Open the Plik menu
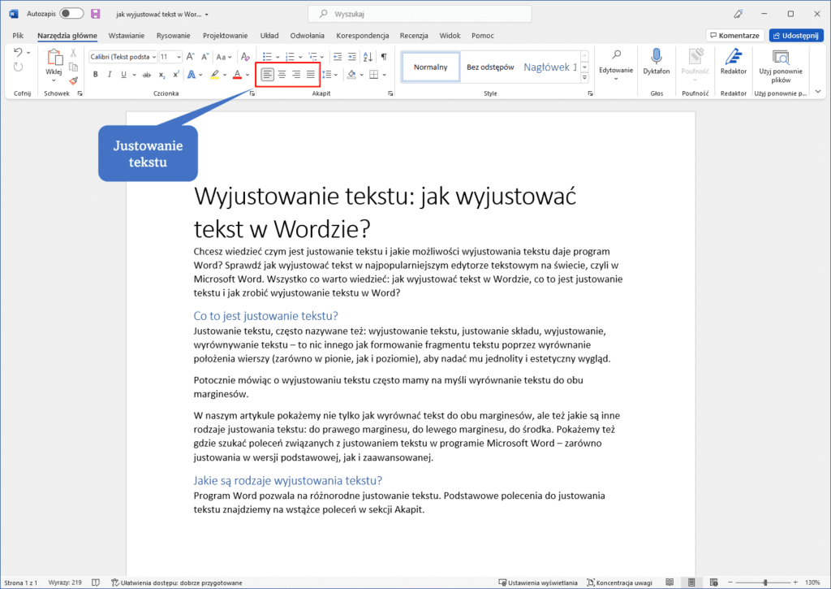 pyautogui.click(x=18, y=36)
